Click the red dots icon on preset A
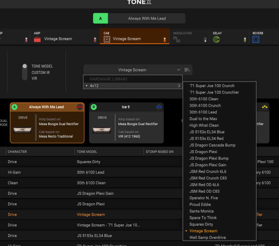Image resolution: width=279 pixels, height=246 pixels. click(80, 107)
